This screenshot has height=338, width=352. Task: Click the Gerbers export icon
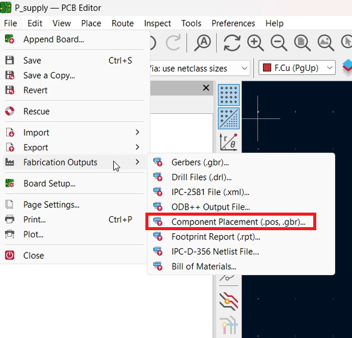pos(158,162)
